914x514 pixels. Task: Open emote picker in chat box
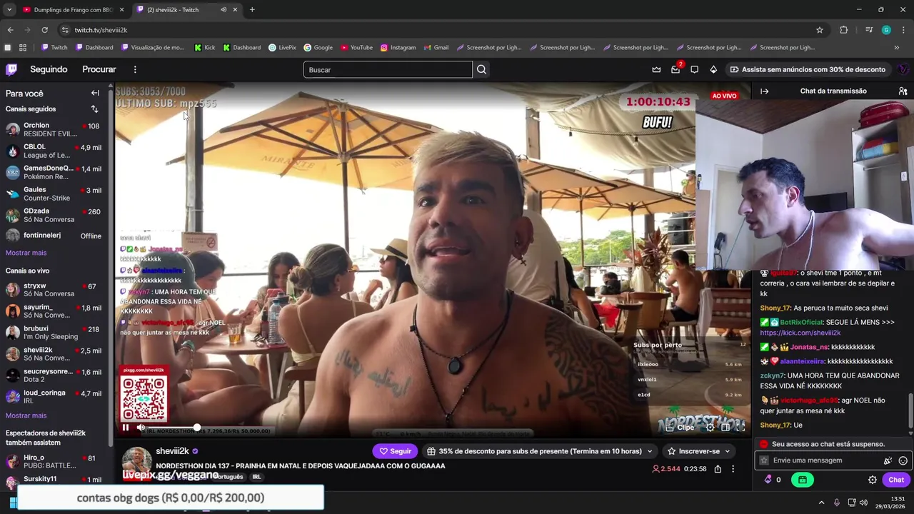[x=903, y=460]
